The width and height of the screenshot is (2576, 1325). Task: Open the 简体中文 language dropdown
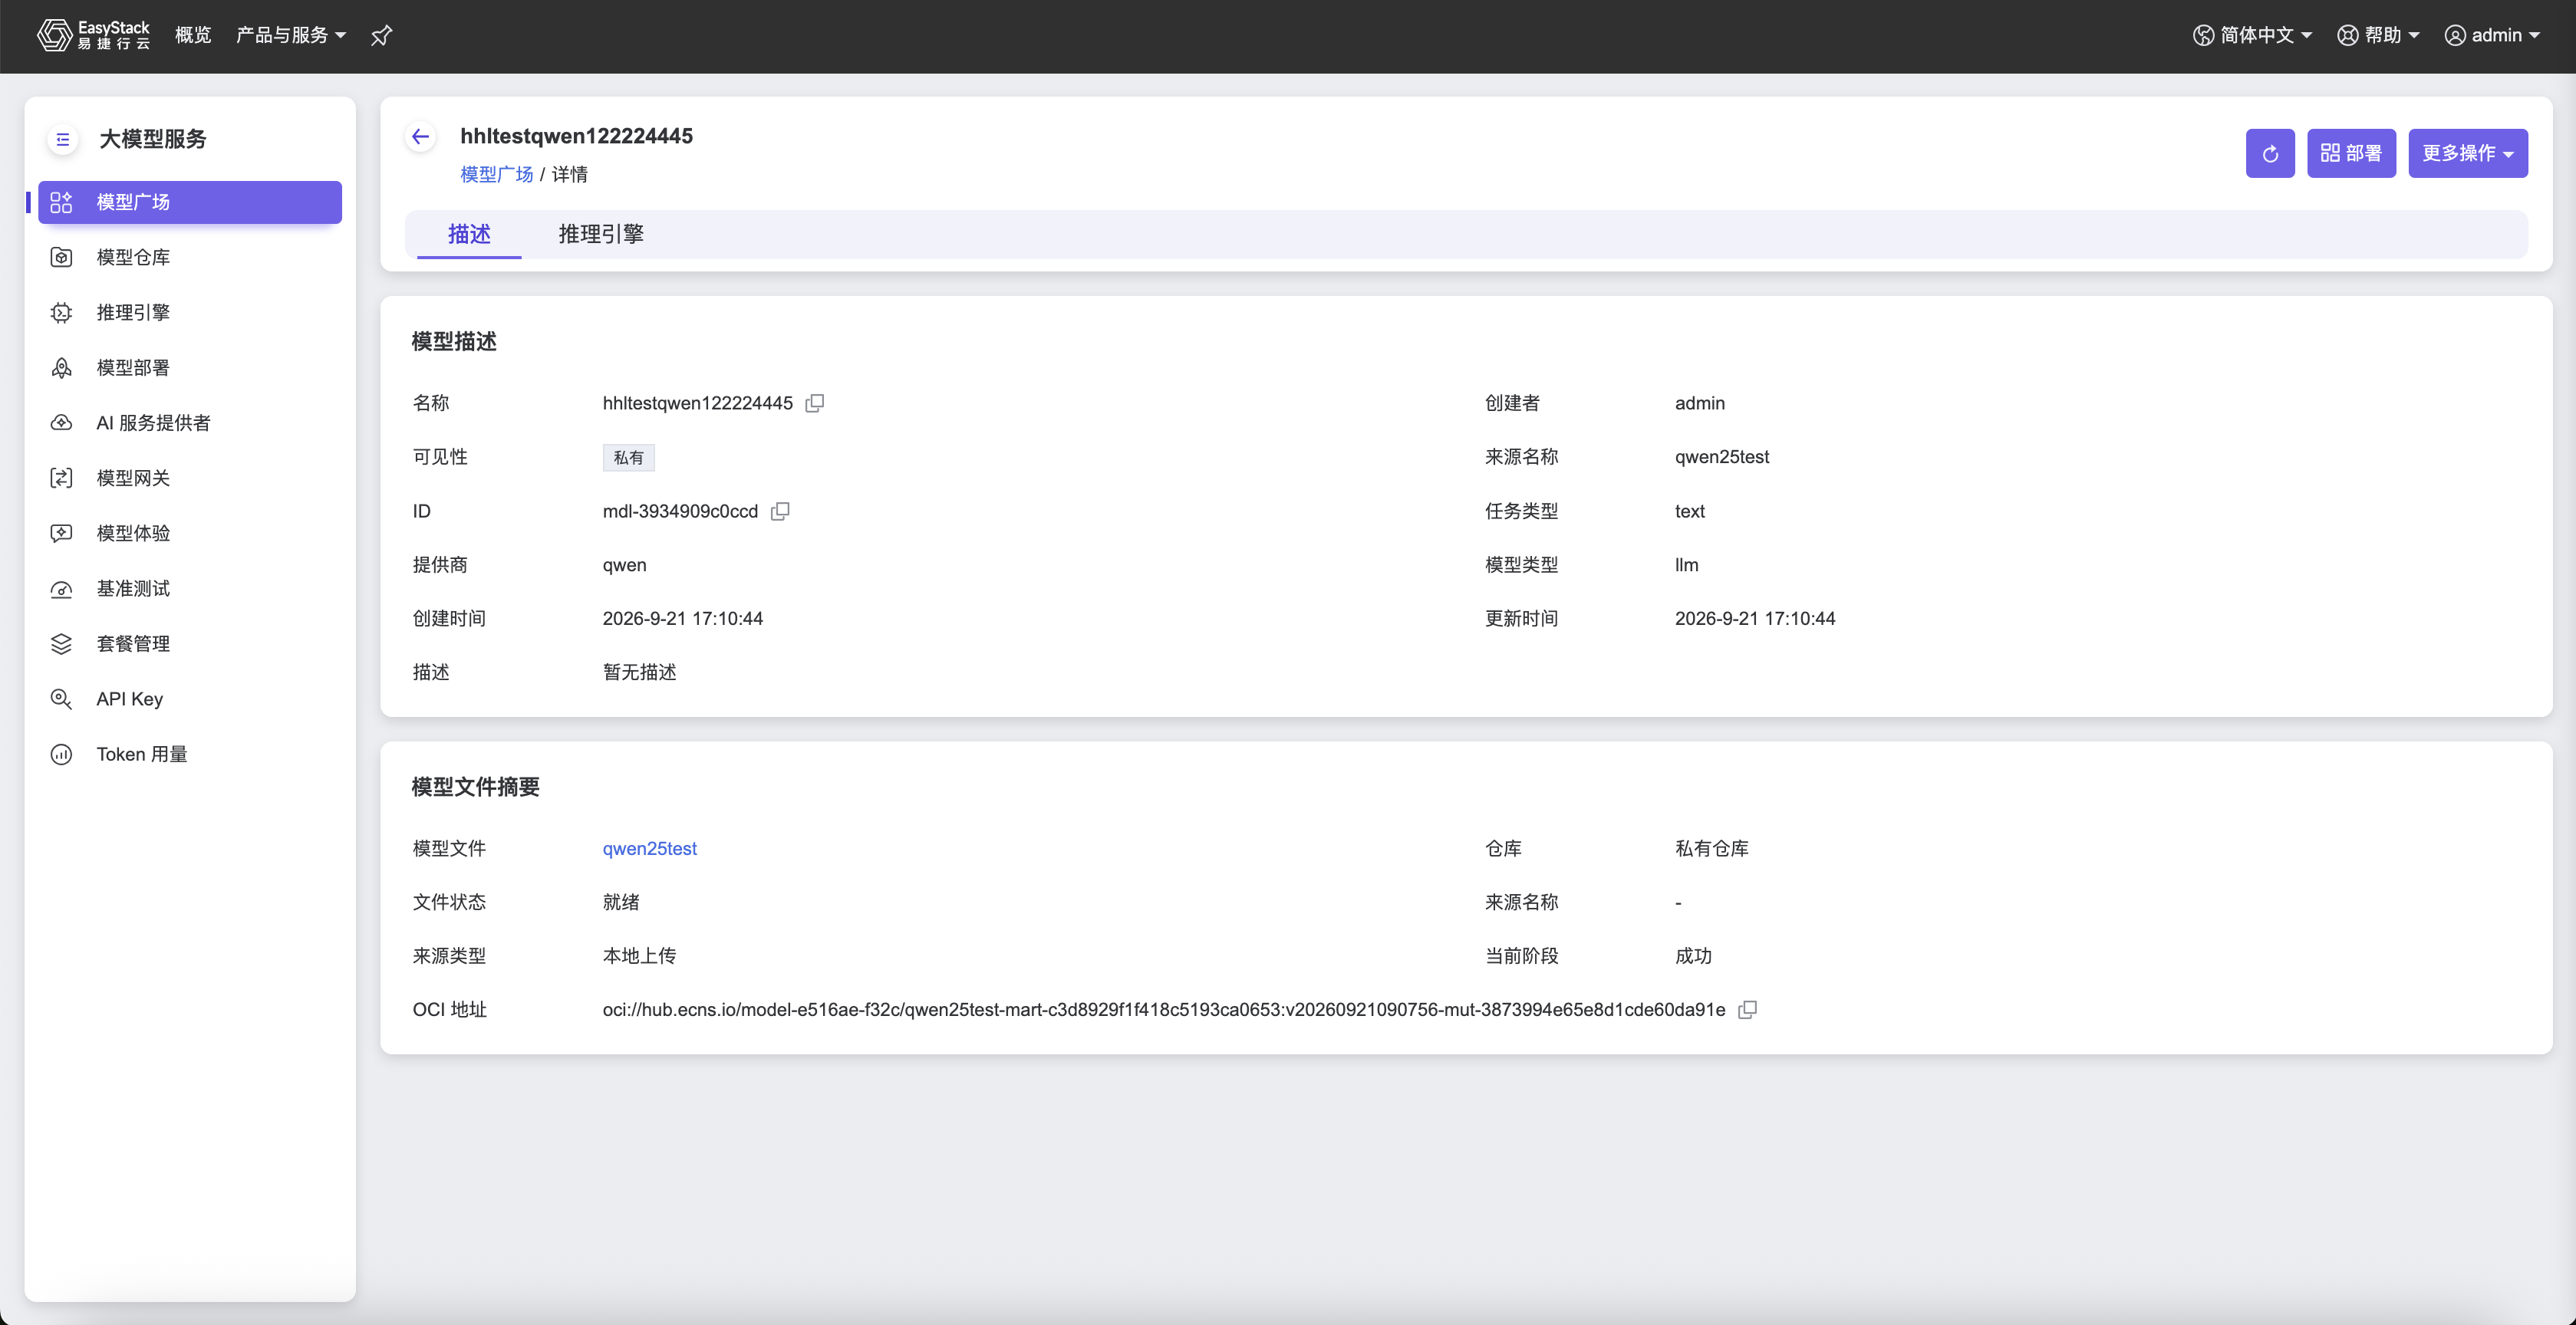(x=2253, y=35)
